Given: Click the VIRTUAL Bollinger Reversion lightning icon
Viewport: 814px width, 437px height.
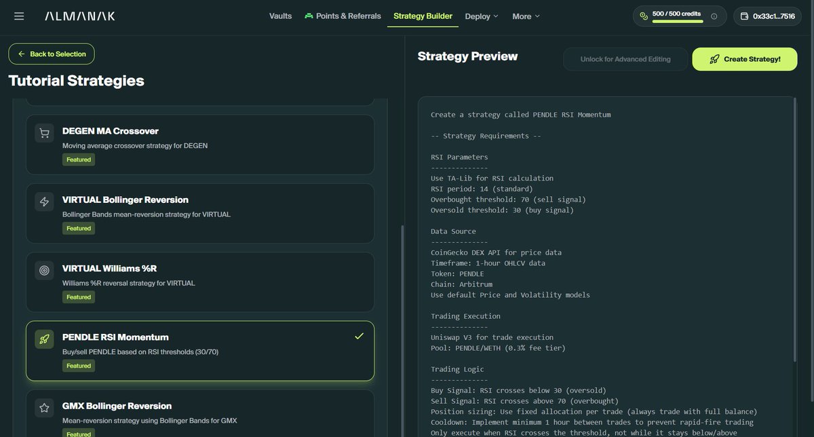Looking at the screenshot, I should [x=45, y=202].
